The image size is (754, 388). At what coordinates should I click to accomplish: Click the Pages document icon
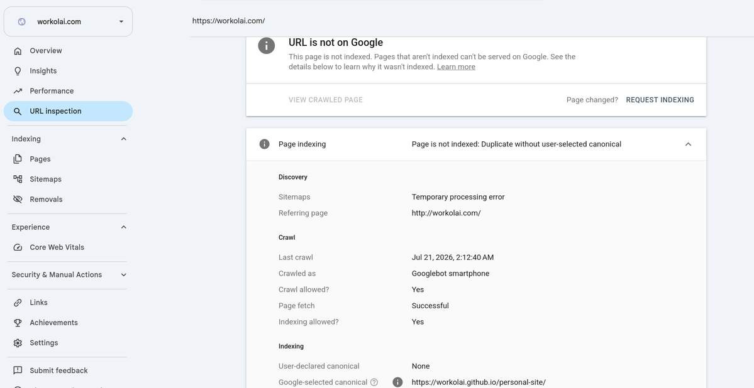click(18, 159)
